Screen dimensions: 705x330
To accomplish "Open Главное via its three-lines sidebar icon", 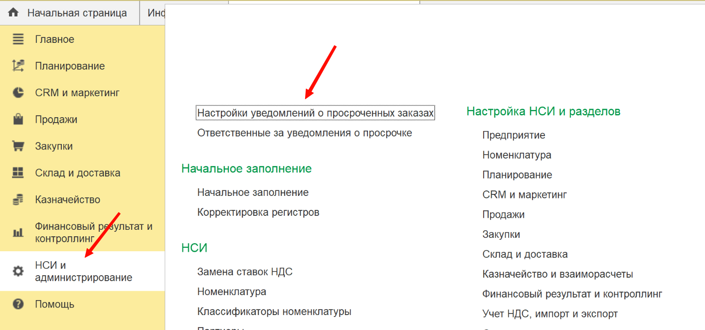I will click(x=18, y=39).
